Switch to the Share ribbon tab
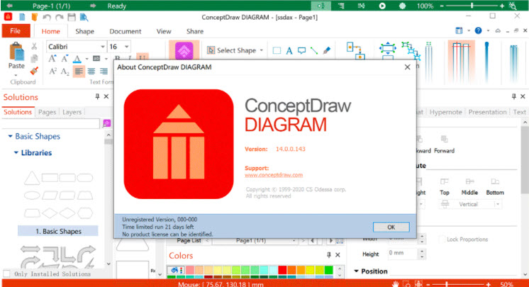 (195, 31)
